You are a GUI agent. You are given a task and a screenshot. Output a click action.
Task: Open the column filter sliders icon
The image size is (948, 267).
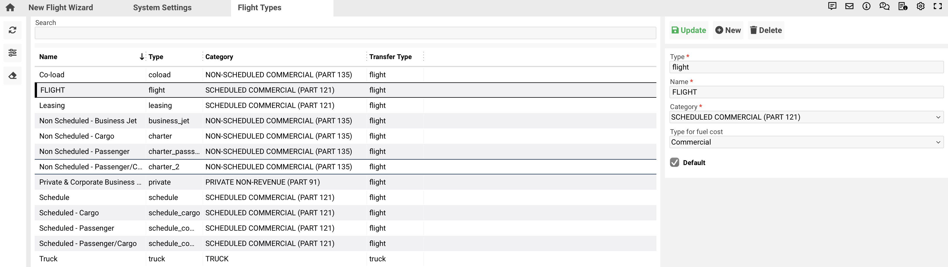tap(13, 53)
